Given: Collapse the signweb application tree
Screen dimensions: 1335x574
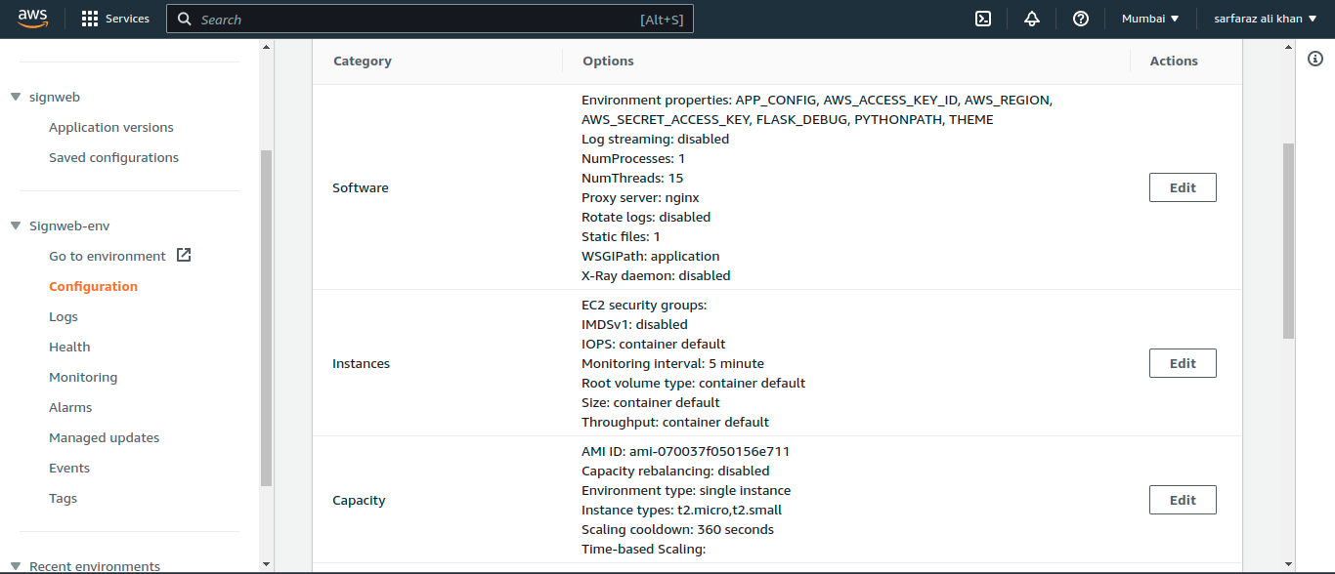Looking at the screenshot, I should (x=14, y=97).
